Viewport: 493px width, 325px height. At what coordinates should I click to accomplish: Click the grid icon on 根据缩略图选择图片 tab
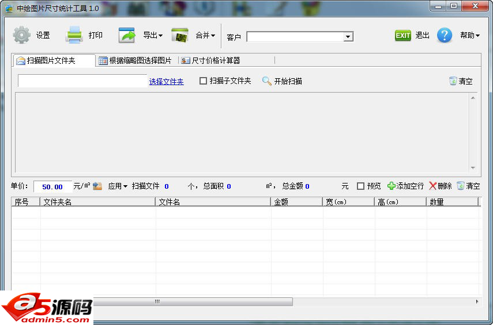[103, 60]
